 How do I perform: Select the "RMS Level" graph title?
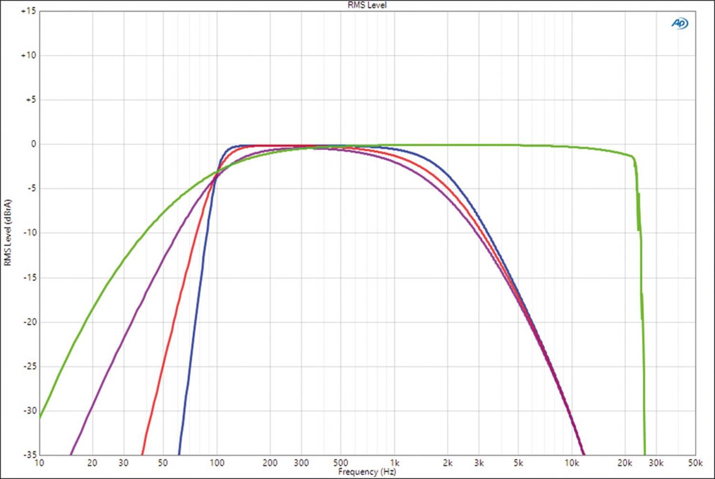367,5
